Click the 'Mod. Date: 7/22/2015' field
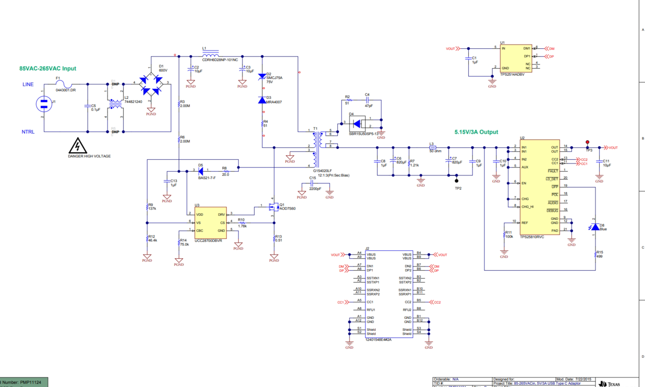Viewport: 645px width, 387px height. (x=574, y=379)
